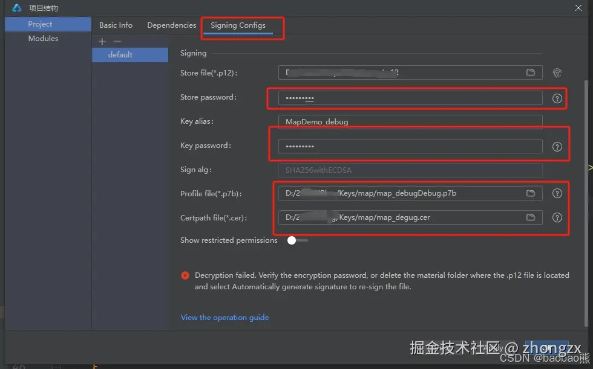Browse for a Store file with folder icon
The height and width of the screenshot is (369, 593).
pos(531,72)
